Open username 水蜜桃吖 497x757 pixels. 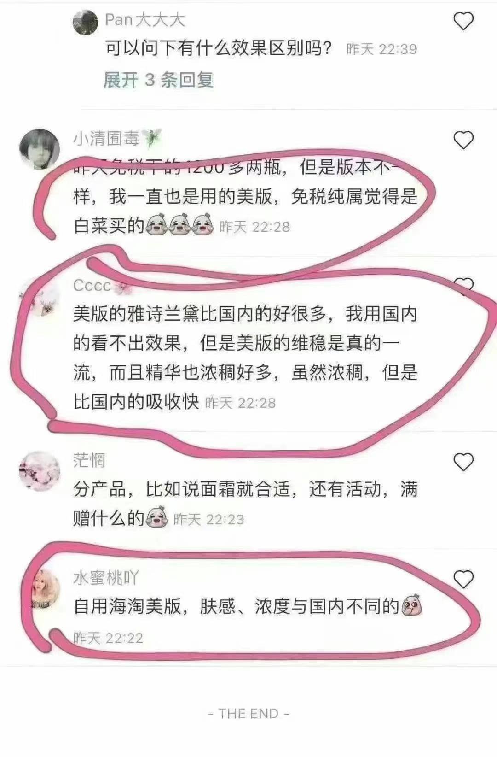coord(106,577)
